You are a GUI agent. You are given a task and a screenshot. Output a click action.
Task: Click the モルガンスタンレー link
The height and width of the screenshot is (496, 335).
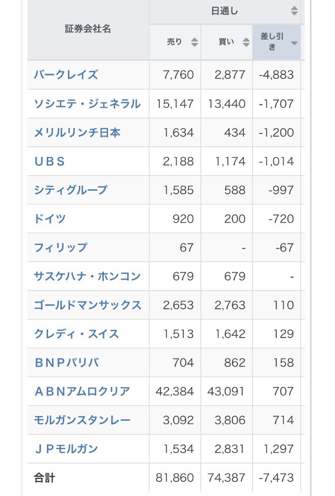[x=82, y=421]
